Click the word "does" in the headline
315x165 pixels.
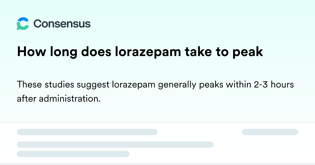click(x=96, y=52)
